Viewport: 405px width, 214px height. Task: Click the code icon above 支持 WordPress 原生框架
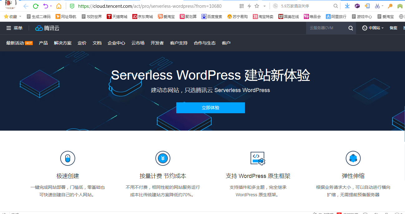point(258,158)
